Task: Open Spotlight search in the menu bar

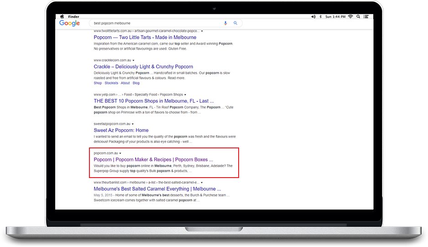Action: [359, 16]
